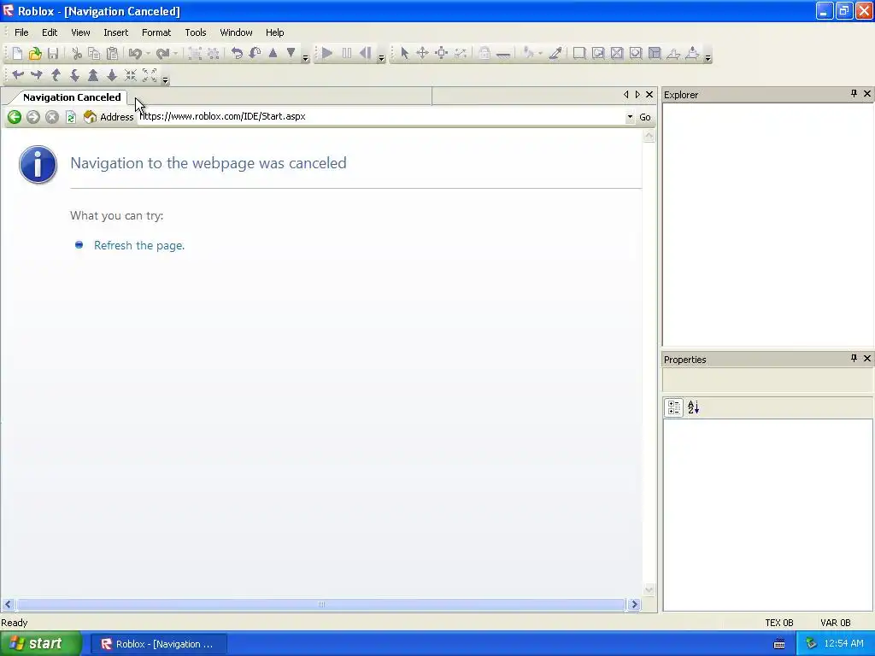
Task: Reset simulation with the rewind icon
Action: click(366, 54)
